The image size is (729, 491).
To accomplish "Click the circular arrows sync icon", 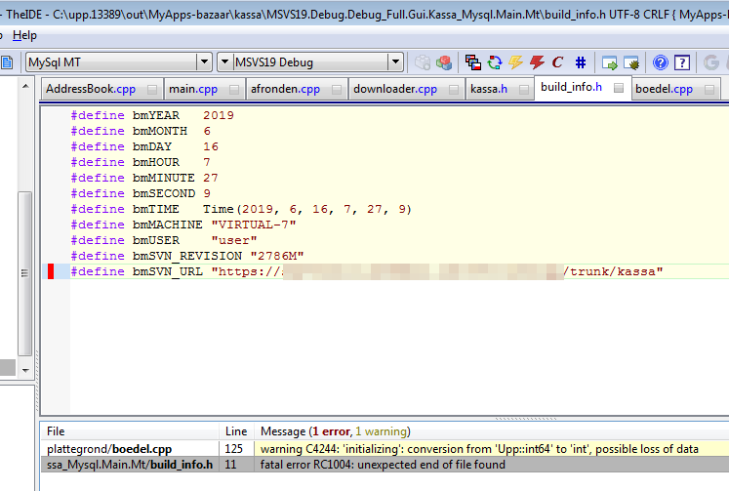I will click(x=495, y=62).
